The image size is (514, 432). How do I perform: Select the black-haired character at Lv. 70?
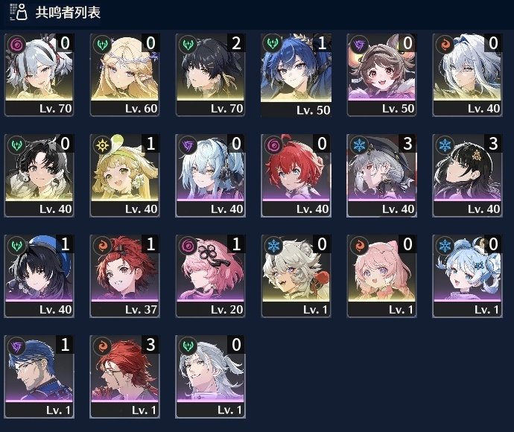click(210, 74)
